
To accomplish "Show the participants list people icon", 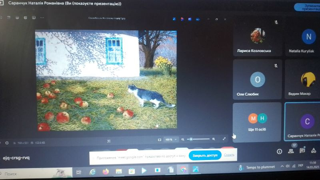I will coord(291,151).
